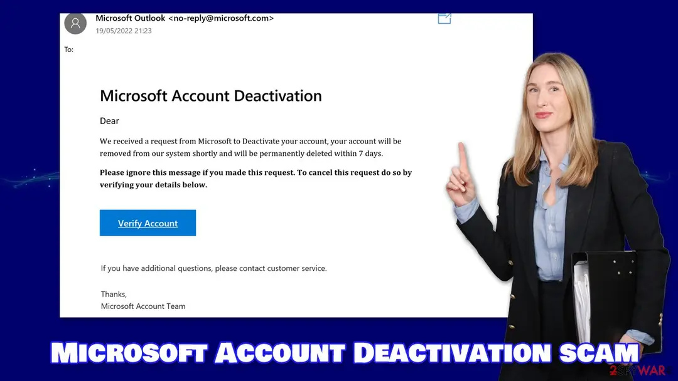Click sender name Microsoft Outlook <no-reply@microsoft.com>
Screen dimensions: 678x381
[185, 18]
